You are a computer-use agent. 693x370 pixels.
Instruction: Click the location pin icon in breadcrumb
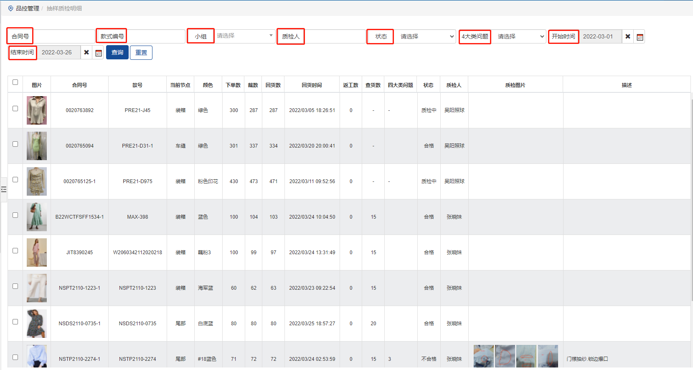10,8
